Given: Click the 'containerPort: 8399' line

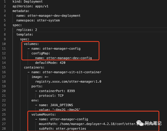Looking at the screenshot, I should coord(55,91).
